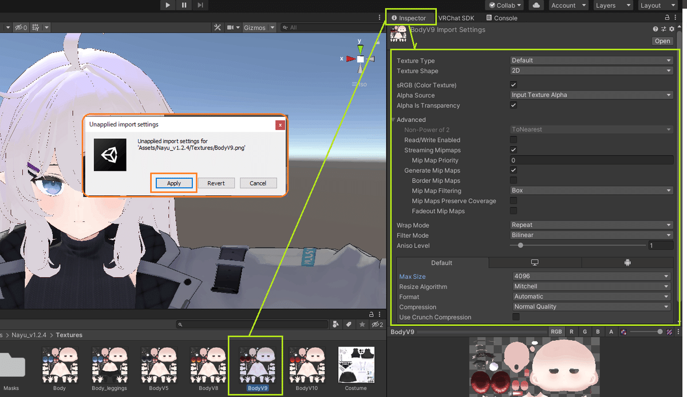Select the PC standalone platform tab icon
The width and height of the screenshot is (687, 397).
(535, 262)
